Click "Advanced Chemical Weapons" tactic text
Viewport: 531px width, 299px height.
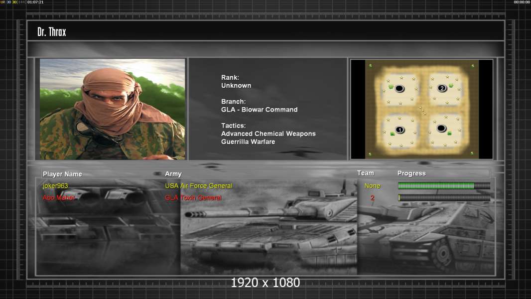(x=268, y=134)
